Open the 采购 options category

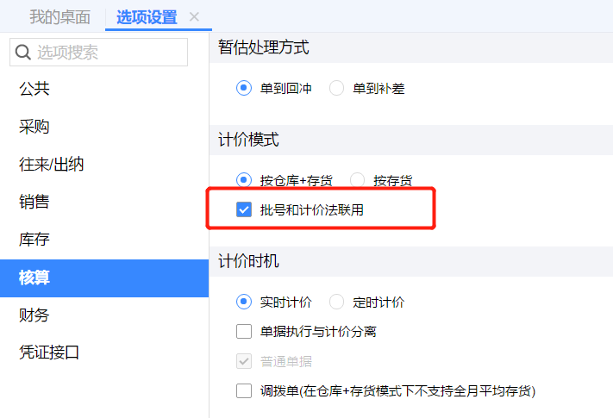tap(34, 127)
